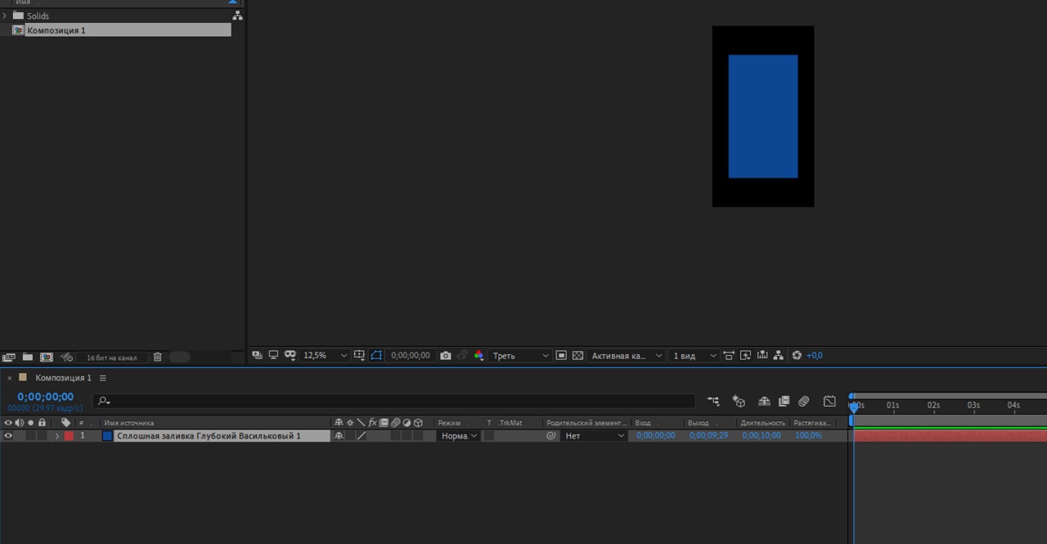Screen dimensions: 1047x544
Task: Click the timeline current time 0;00;00;00
Action: [x=45, y=397]
